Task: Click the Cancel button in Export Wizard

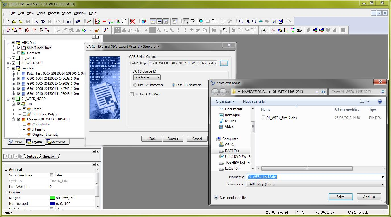Action: coord(197,139)
